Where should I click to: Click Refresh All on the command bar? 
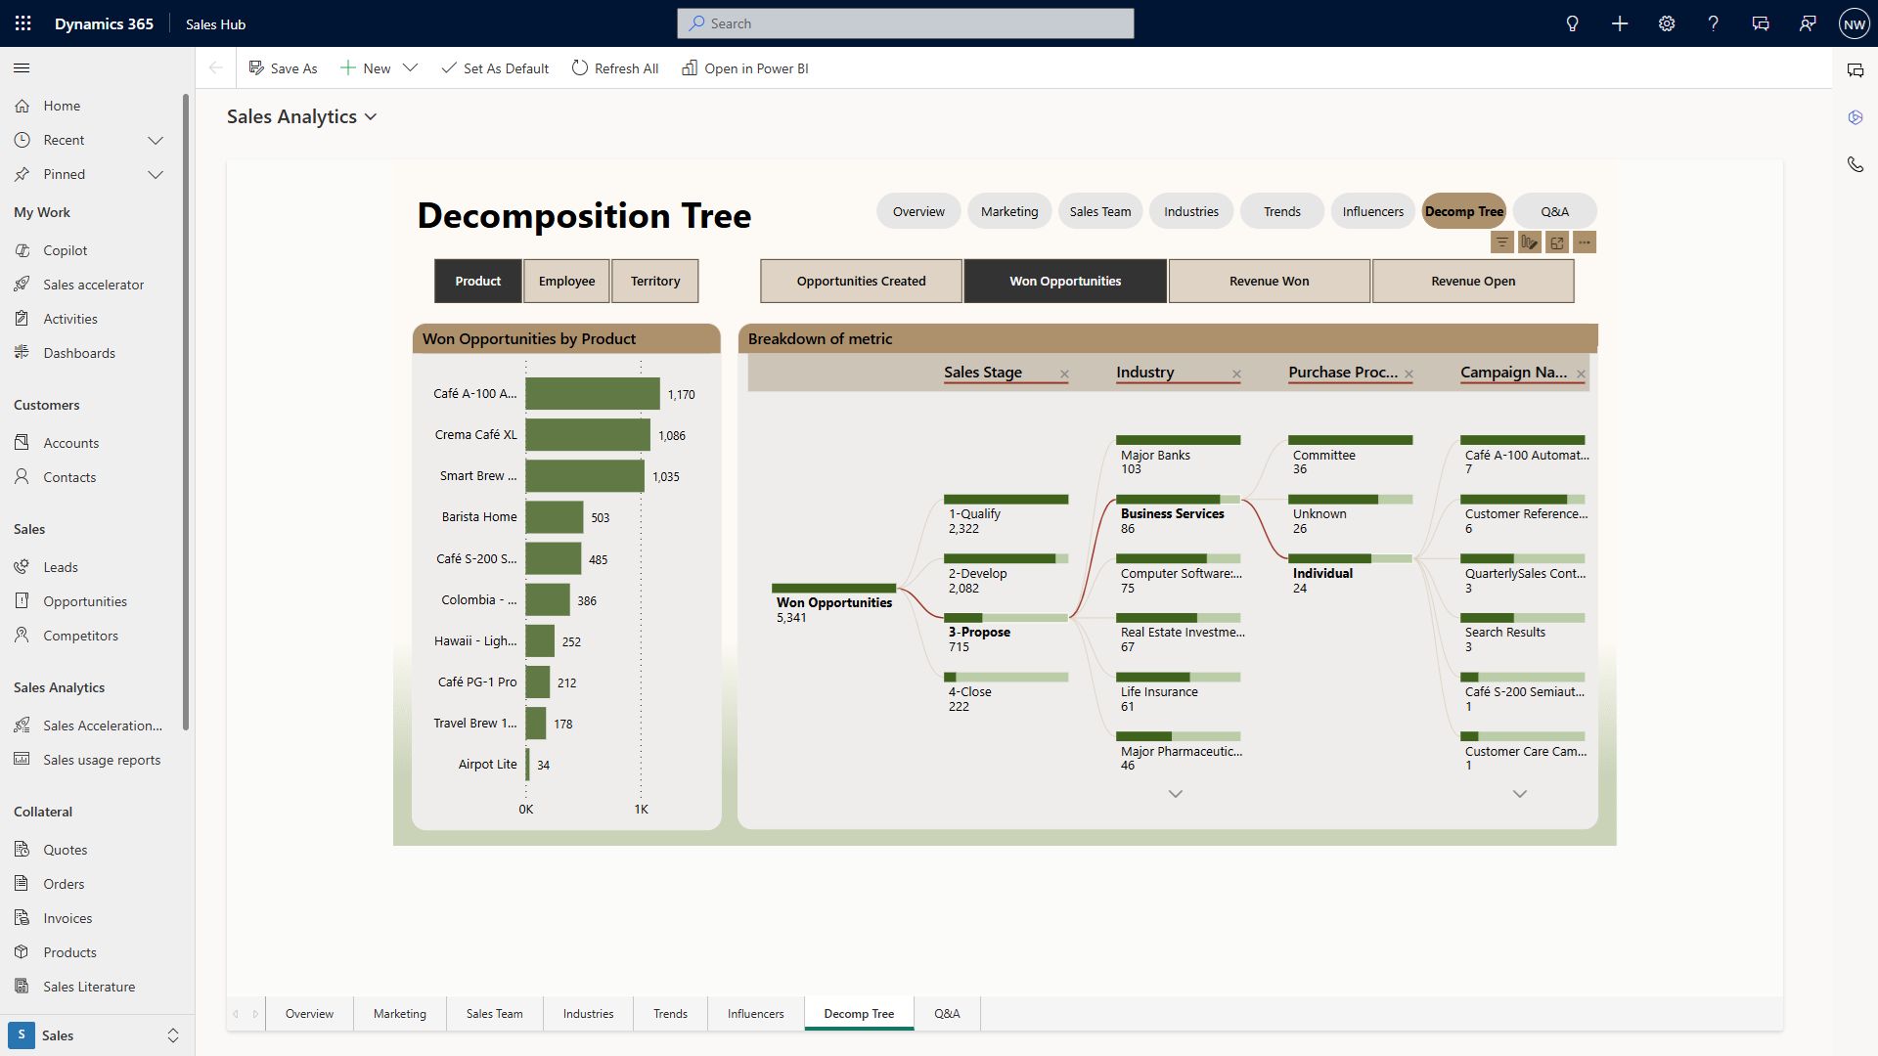tap(615, 68)
